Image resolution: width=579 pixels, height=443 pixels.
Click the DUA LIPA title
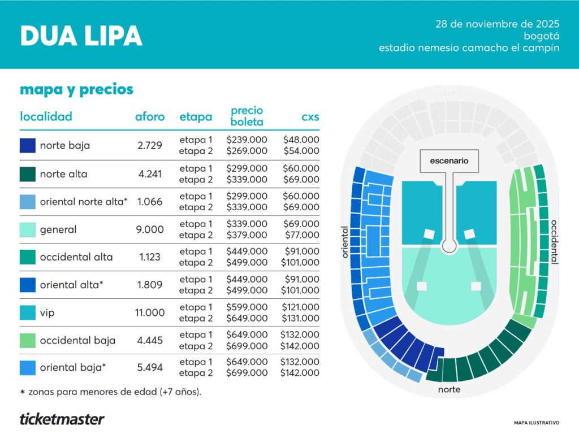[x=81, y=36]
